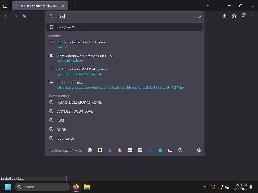Close the Free Link Shortener tab
The height and width of the screenshot is (193, 258).
(x=63, y=6)
